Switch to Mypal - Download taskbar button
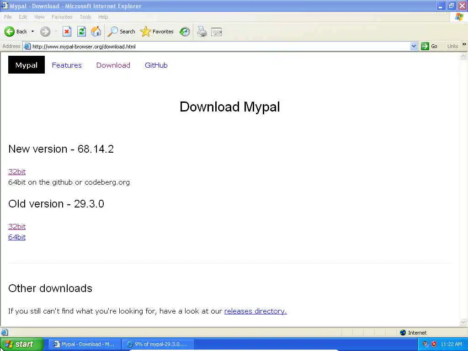 [84, 344]
